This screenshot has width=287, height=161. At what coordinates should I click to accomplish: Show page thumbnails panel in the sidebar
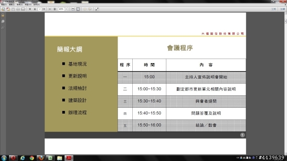point(3,21)
